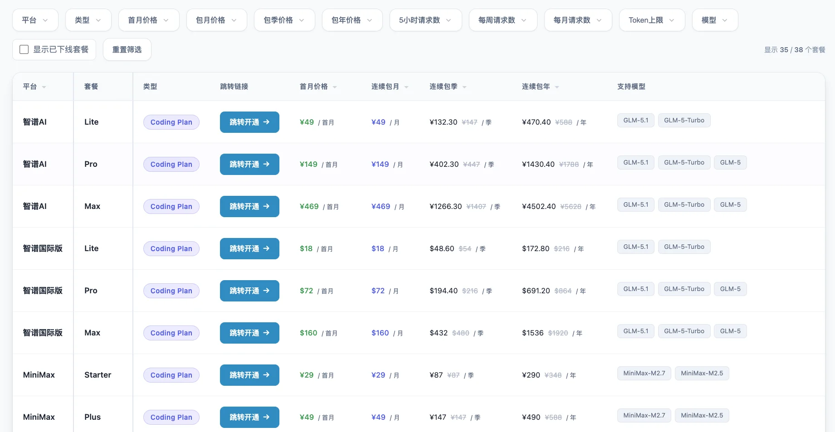
Task: Sort by 平台 column header arrow
Action: [x=44, y=87]
